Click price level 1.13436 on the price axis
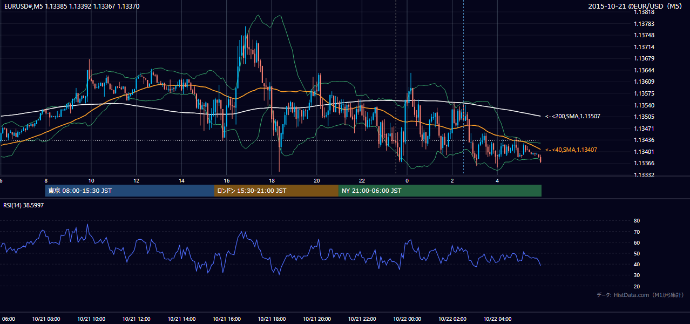The width and height of the screenshot is (690, 324). [x=644, y=140]
